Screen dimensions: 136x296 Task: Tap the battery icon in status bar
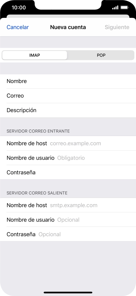coord(124,7)
